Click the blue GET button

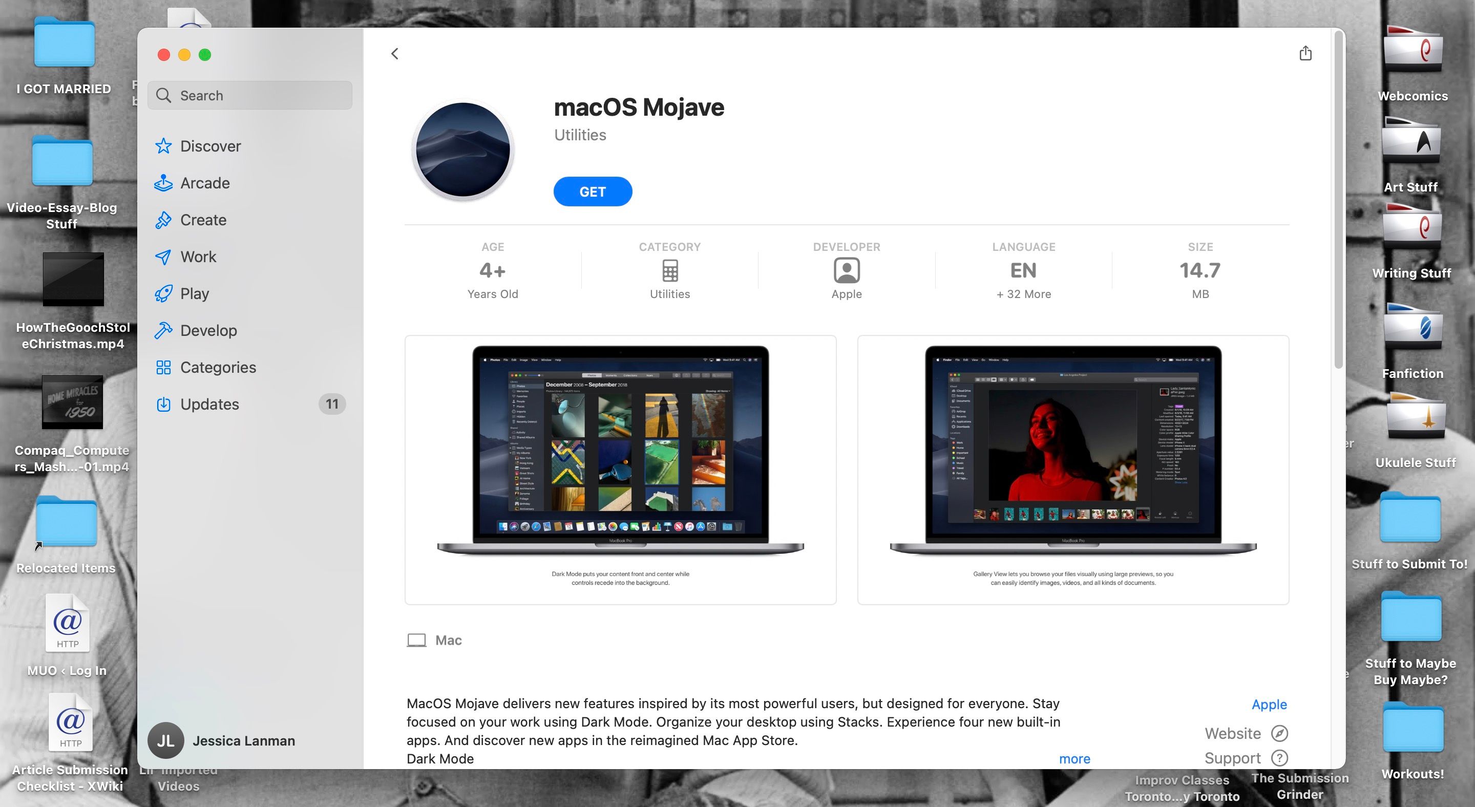pyautogui.click(x=592, y=192)
